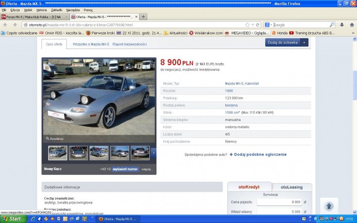
Task: Go back with the browser back arrow
Action: pyautogui.click(x=5, y=25)
